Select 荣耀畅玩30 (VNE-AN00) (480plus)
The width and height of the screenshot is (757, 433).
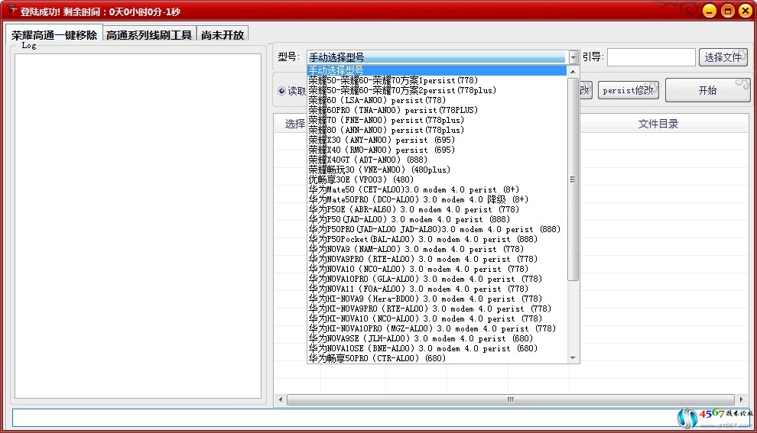coord(437,170)
